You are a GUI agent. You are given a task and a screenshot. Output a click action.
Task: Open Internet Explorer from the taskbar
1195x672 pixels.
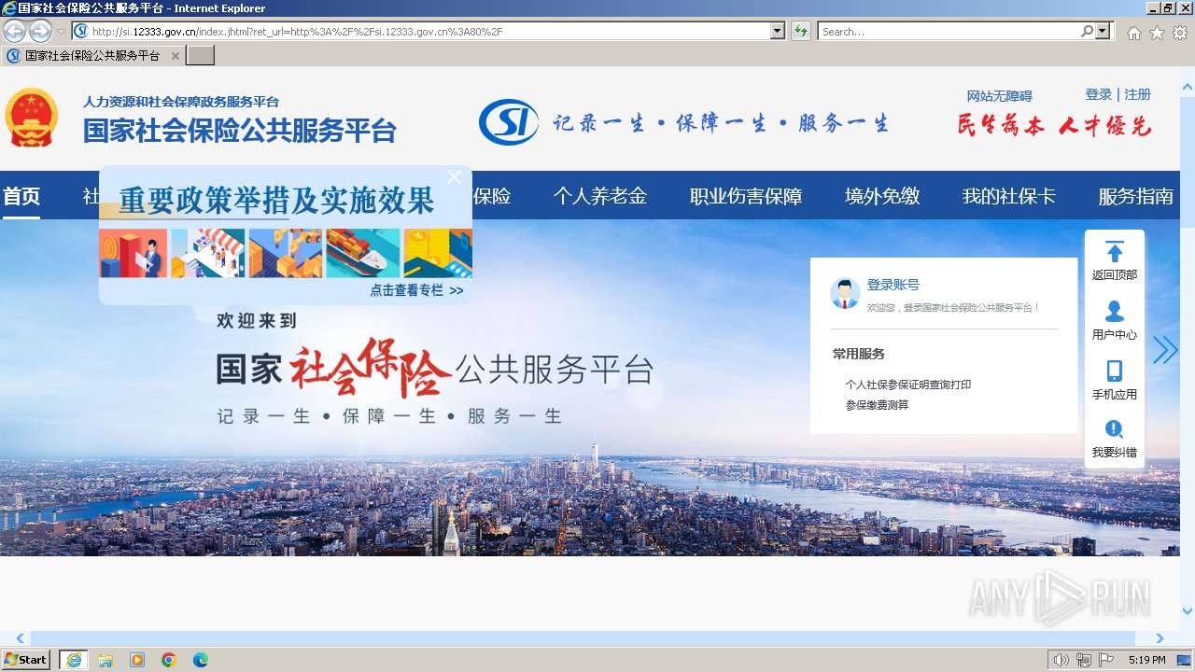(x=74, y=660)
